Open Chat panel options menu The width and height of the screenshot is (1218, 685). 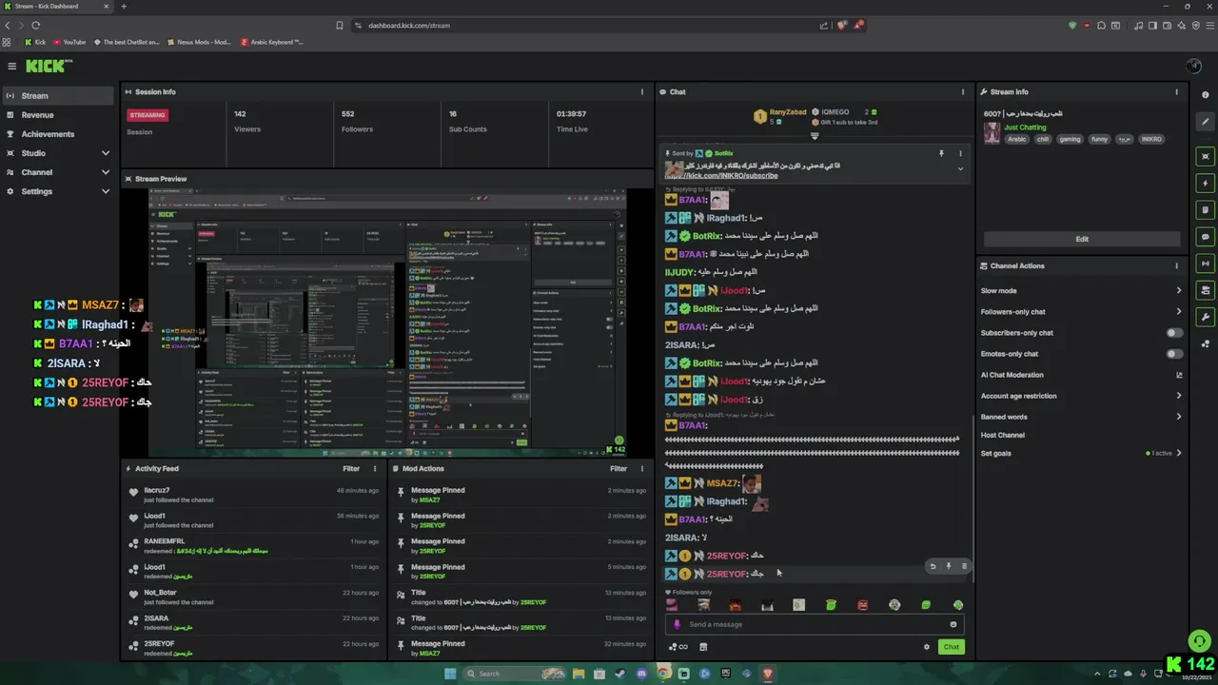[x=963, y=92]
